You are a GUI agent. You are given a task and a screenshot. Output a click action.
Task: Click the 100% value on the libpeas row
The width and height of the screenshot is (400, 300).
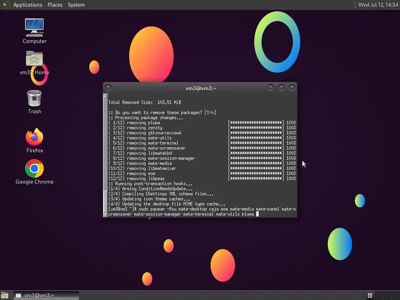(x=291, y=179)
